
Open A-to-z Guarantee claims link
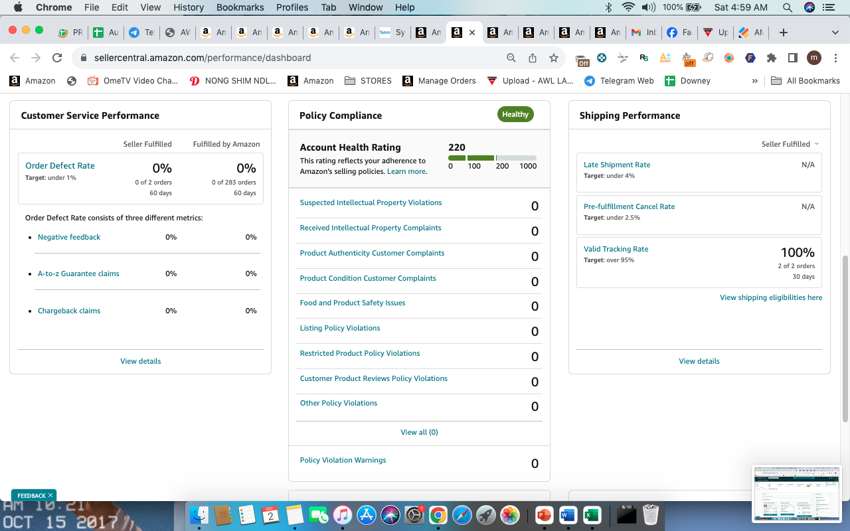pos(78,273)
